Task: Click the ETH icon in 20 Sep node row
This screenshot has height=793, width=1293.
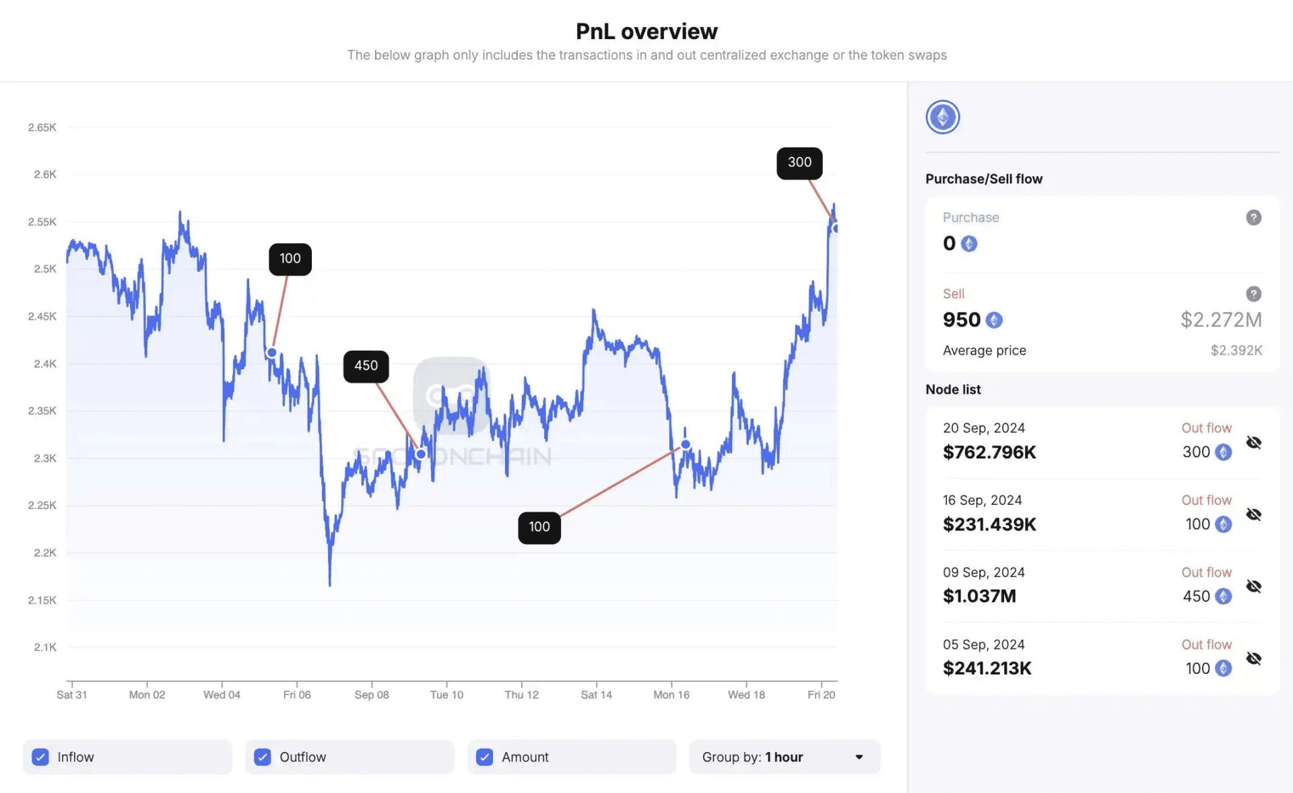Action: 1223,452
